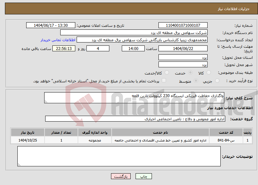Click the تعداد / مقدار column header
Image resolution: width=258 pixels, height=185 pixels.
pyautogui.click(x=61, y=132)
